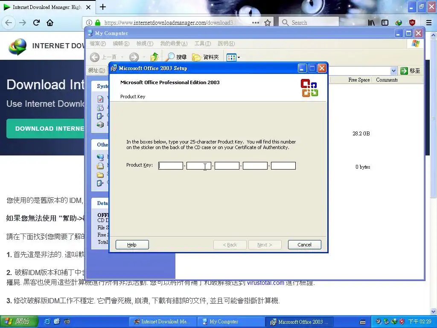Open the 編輯(E) menu in My Computer
Viewport: 437px width, 328px height.
121,44
